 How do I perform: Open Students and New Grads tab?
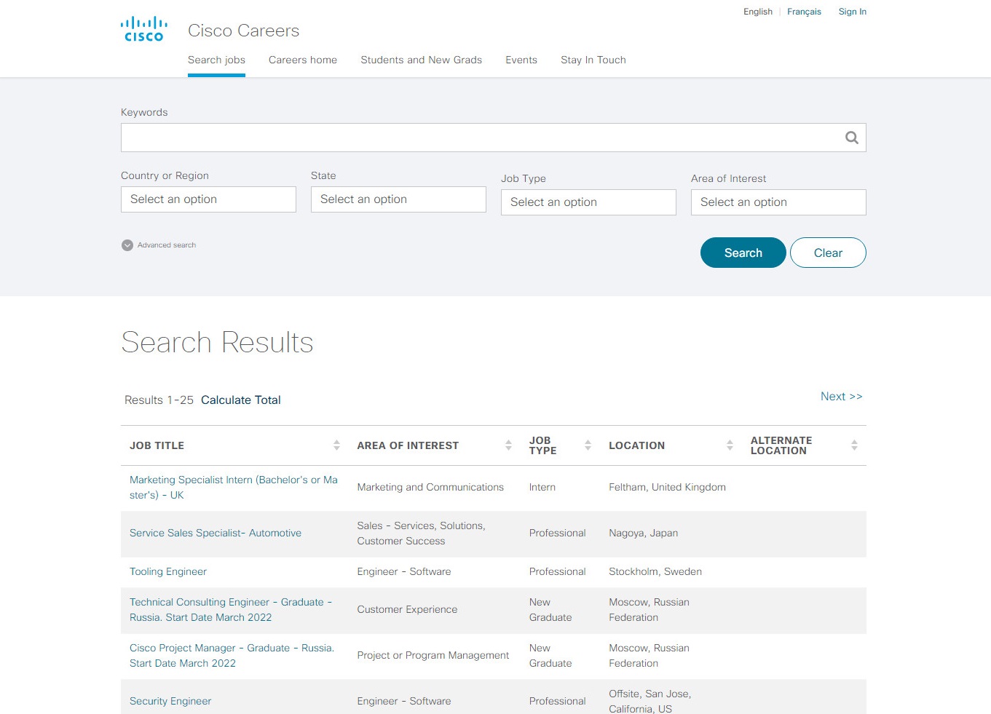tap(421, 60)
